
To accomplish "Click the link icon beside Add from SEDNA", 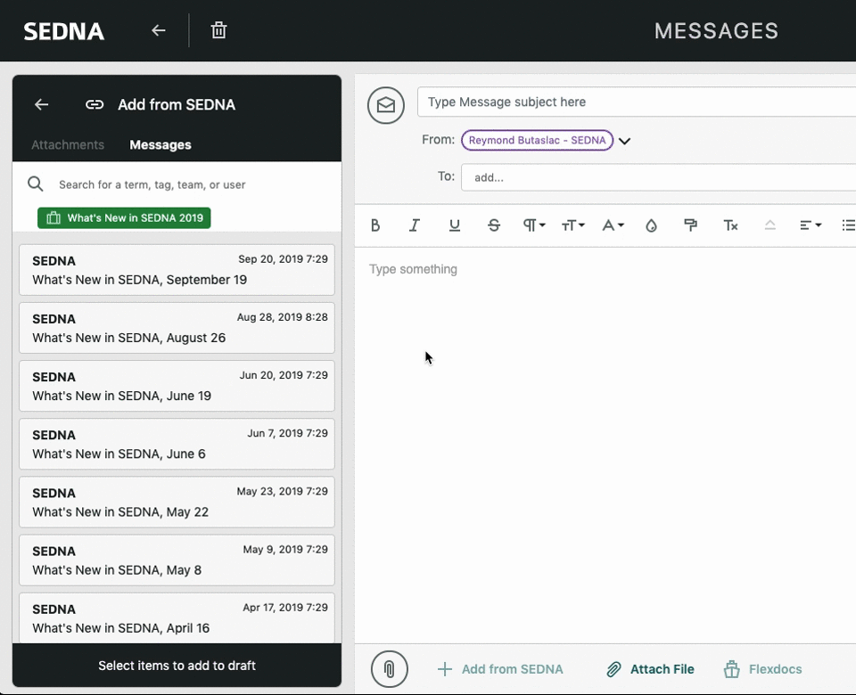I will click(x=95, y=104).
